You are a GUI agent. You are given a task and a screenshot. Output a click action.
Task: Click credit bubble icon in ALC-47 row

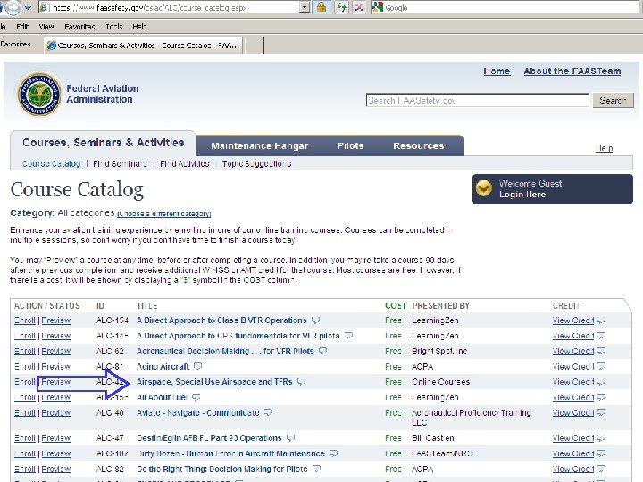(x=600, y=437)
